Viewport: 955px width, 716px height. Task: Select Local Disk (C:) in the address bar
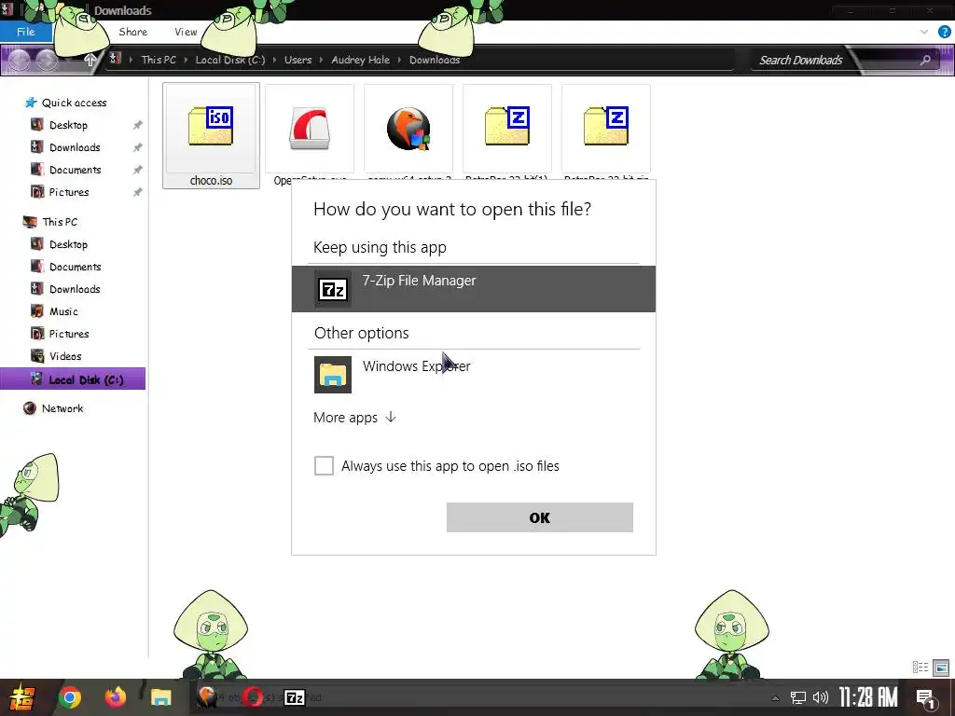[230, 60]
